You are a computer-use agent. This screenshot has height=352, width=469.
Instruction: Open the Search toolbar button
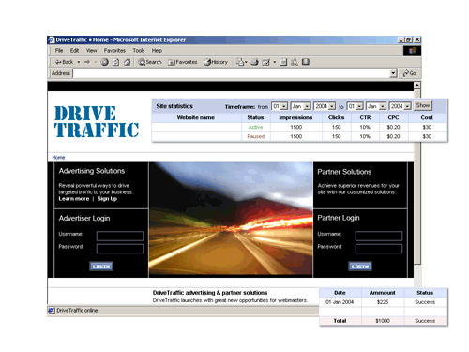pyautogui.click(x=150, y=62)
